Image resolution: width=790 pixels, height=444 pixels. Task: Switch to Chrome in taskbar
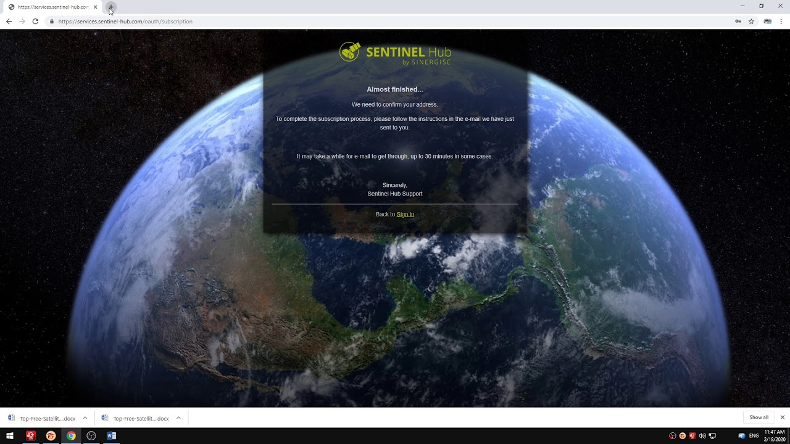click(x=71, y=436)
